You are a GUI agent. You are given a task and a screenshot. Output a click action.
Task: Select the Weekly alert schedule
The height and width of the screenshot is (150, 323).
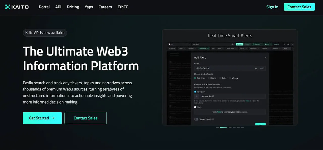[x=234, y=78]
